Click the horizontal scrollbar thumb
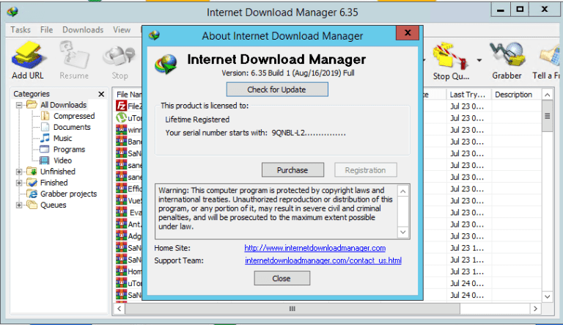This screenshot has width=563, height=325. coord(292,308)
